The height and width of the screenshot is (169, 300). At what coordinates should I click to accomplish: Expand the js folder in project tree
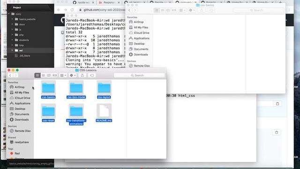12,30
